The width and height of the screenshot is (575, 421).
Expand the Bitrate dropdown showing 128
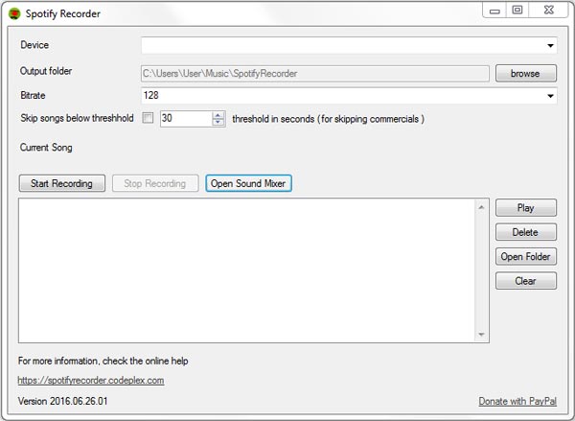click(x=349, y=96)
